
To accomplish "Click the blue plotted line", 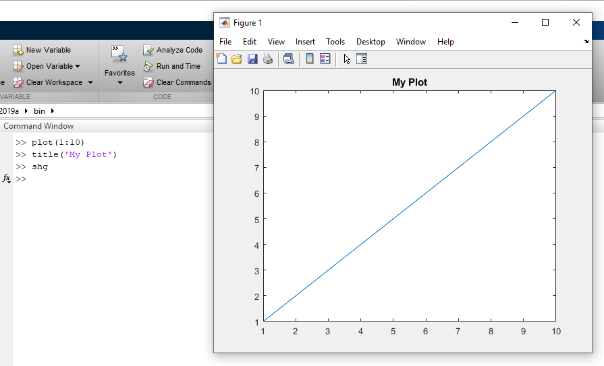I will 410,206.
